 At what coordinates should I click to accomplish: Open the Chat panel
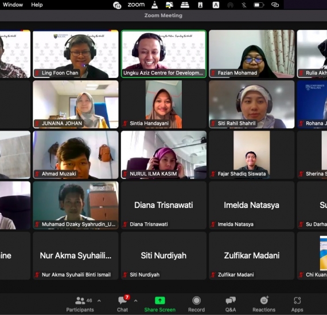click(x=122, y=304)
